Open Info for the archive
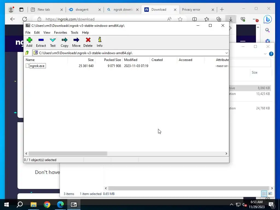Image resolution: width=280 pixels, height=210 pixels. [x=100, y=42]
